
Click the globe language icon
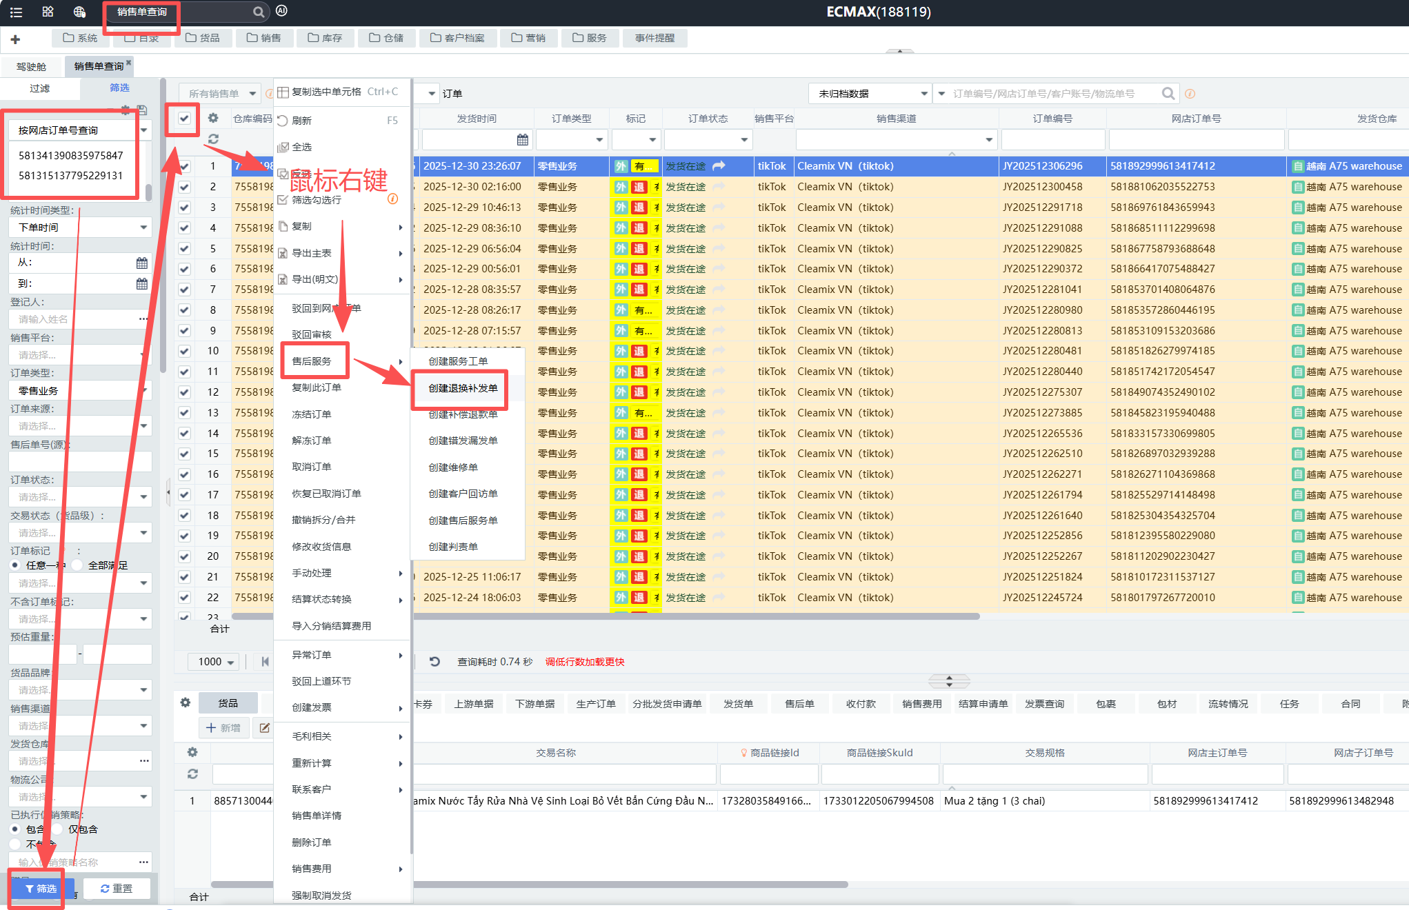tap(79, 12)
